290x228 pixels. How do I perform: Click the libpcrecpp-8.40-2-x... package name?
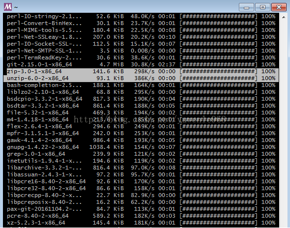(44, 195)
